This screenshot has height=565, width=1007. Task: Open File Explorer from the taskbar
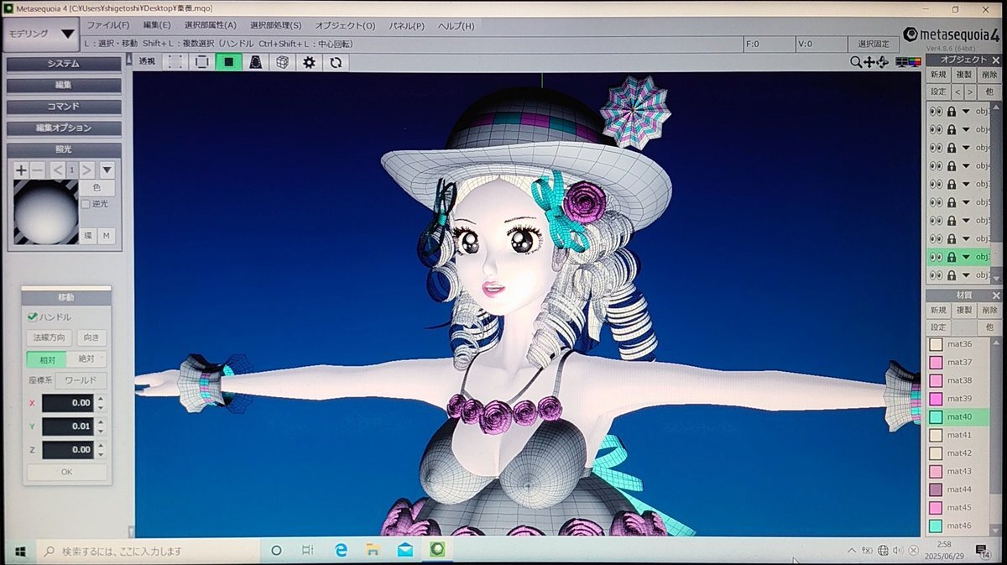coord(373,551)
